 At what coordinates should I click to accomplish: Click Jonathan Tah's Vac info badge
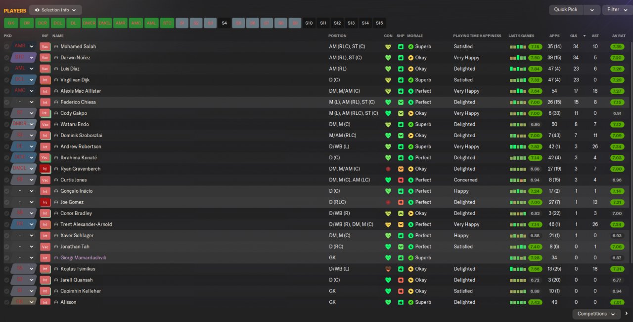tap(45, 247)
